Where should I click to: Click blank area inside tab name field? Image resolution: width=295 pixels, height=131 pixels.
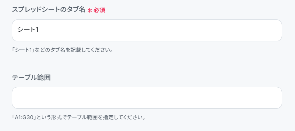click(x=160, y=30)
